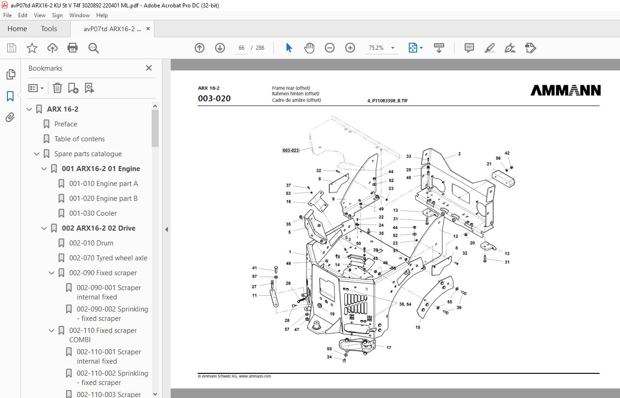
Task: Open the Preface bookmark
Action: point(66,124)
